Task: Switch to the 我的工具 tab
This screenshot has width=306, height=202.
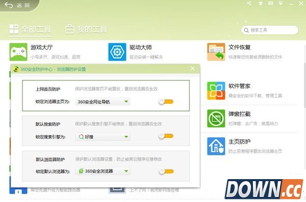Action: tap(86, 30)
